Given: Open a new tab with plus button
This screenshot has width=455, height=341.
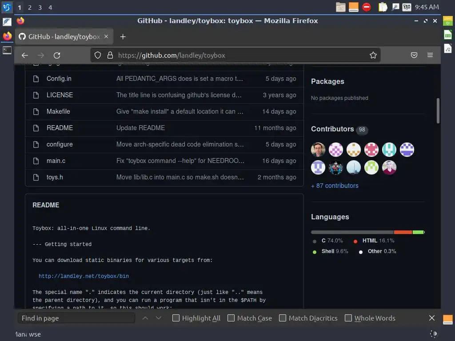Looking at the screenshot, I should [123, 37].
